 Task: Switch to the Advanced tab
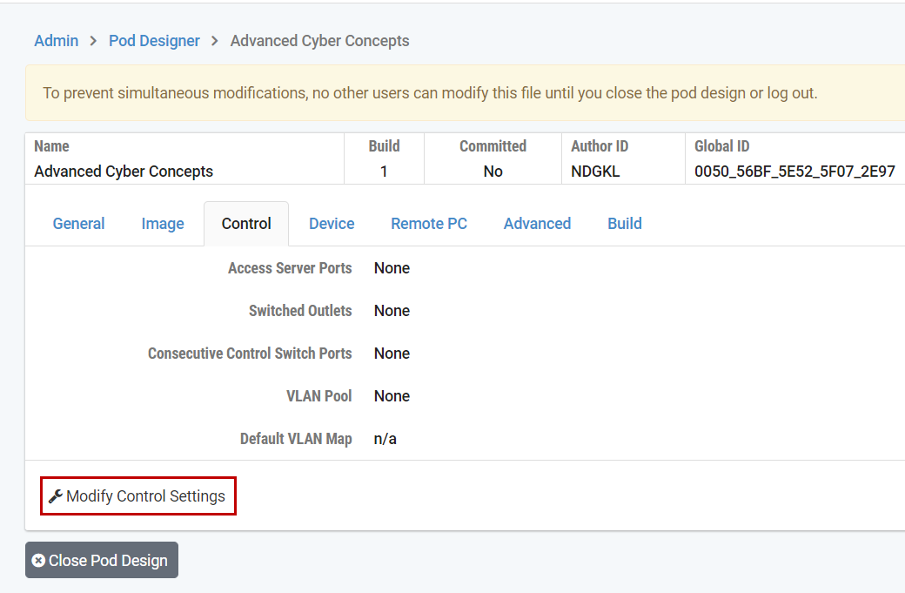537,223
